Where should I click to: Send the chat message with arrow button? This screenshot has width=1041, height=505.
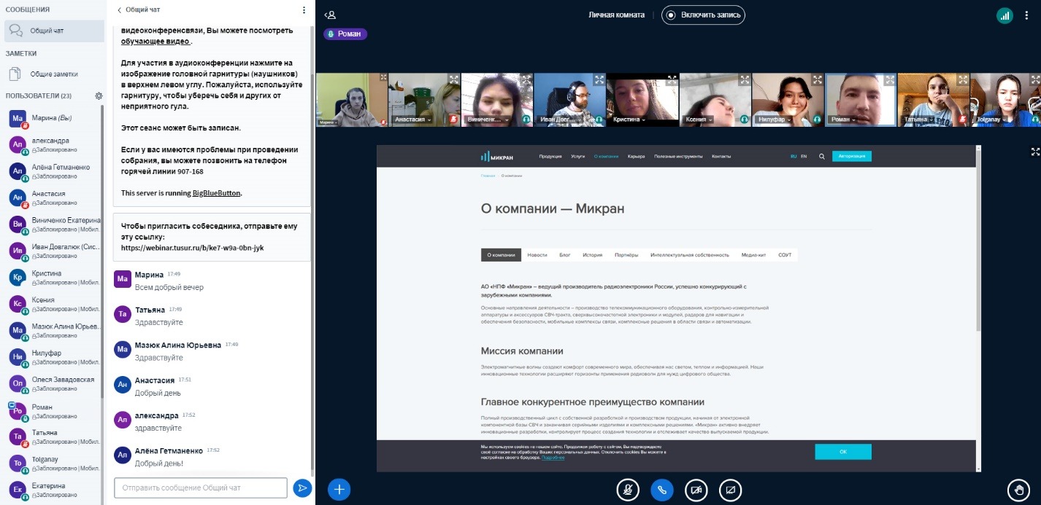coord(301,488)
